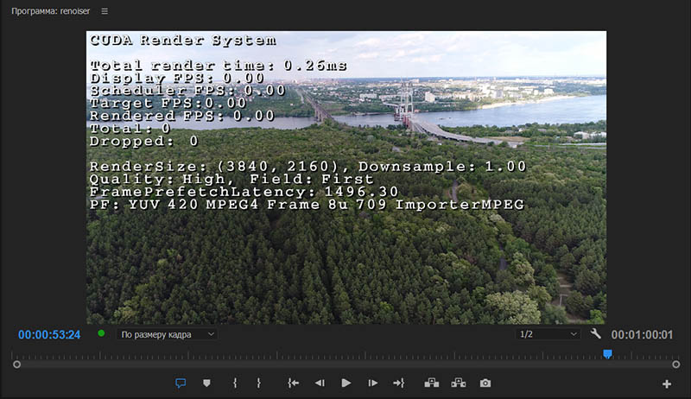Image resolution: width=691 pixels, height=399 pixels.
Task: Click the green dropped-frame indicator dot
Action: click(x=101, y=333)
